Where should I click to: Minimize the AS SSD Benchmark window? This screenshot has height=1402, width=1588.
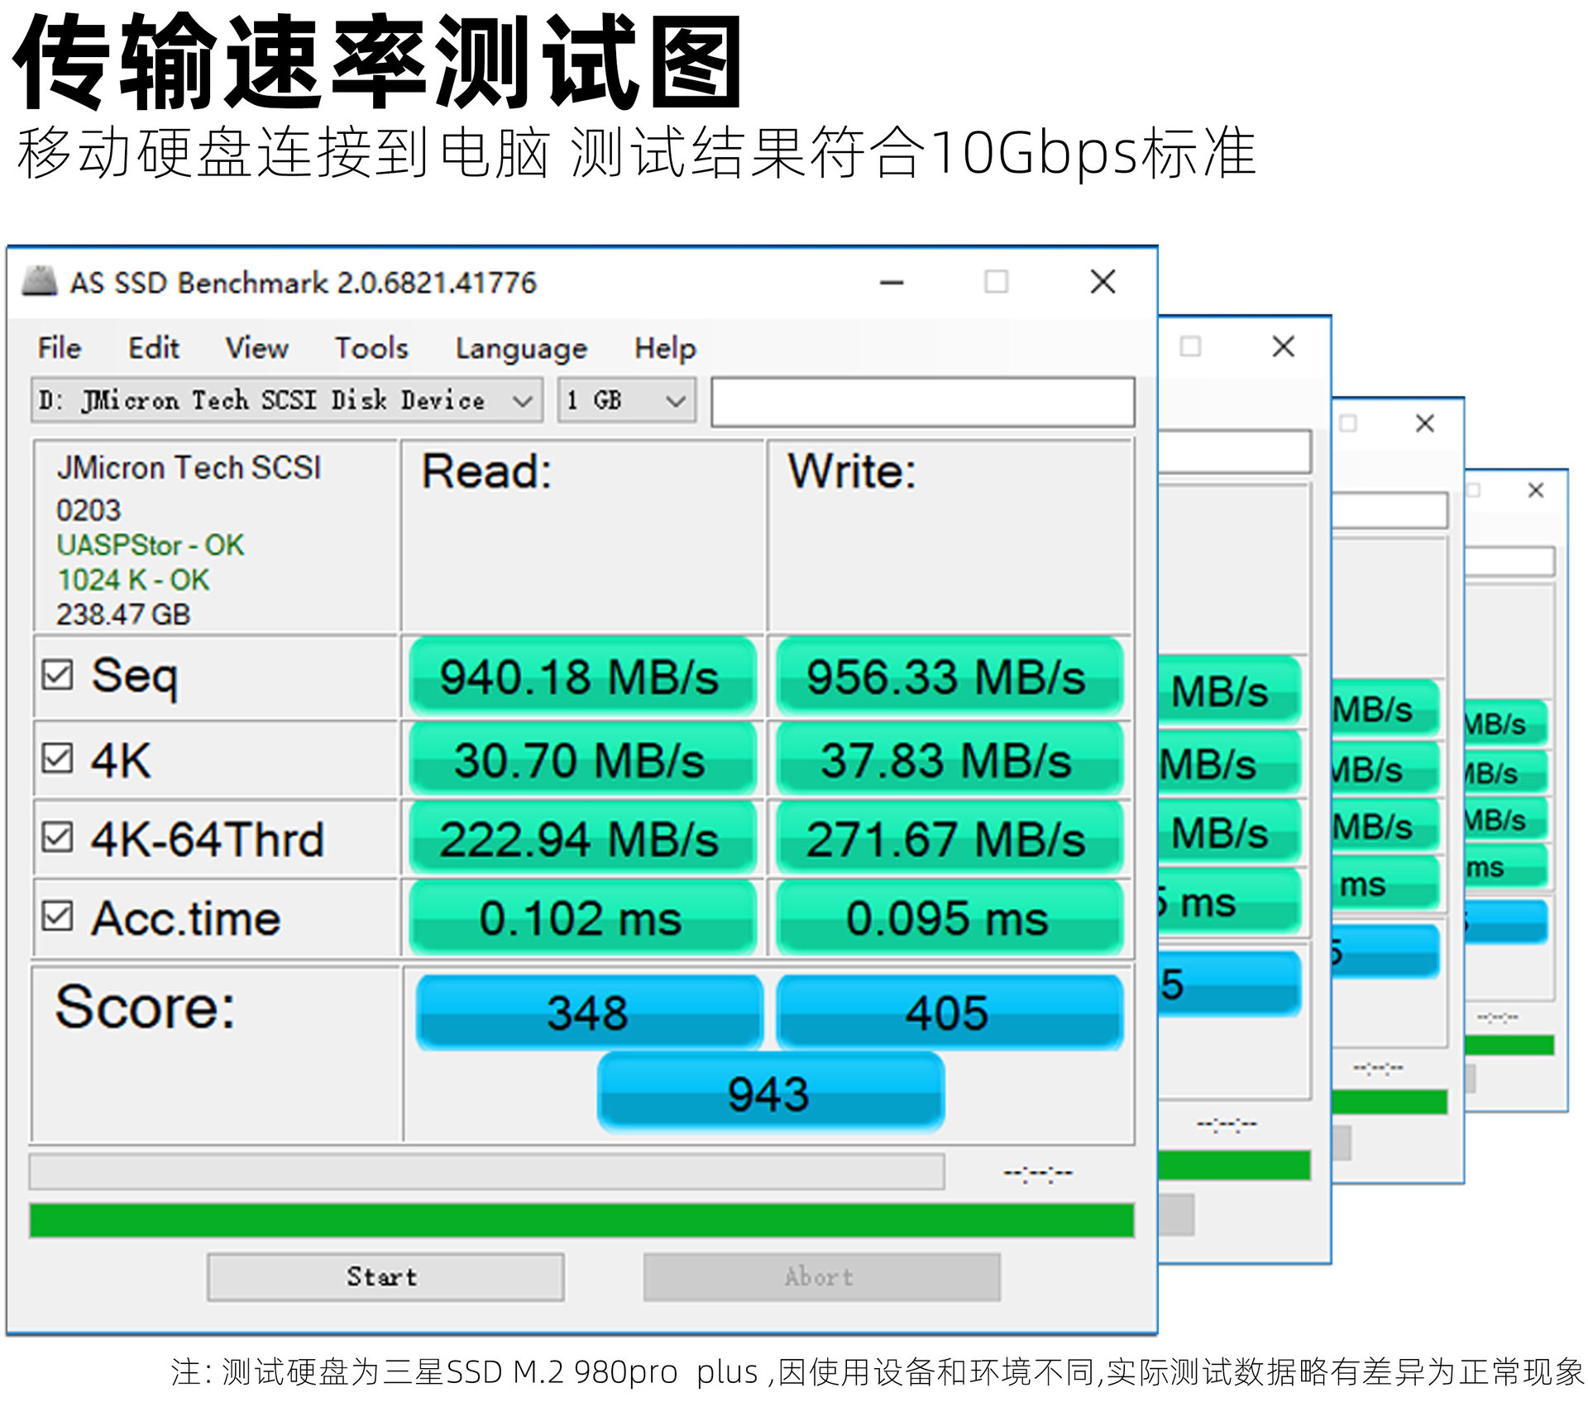(x=891, y=283)
